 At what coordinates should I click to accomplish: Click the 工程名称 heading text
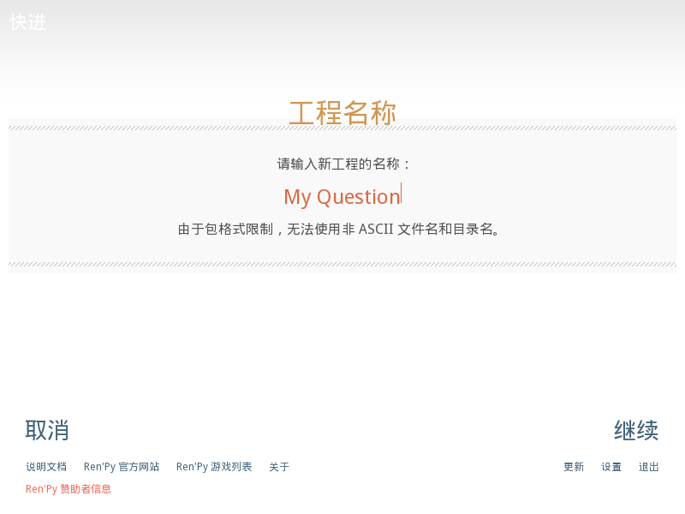click(342, 113)
